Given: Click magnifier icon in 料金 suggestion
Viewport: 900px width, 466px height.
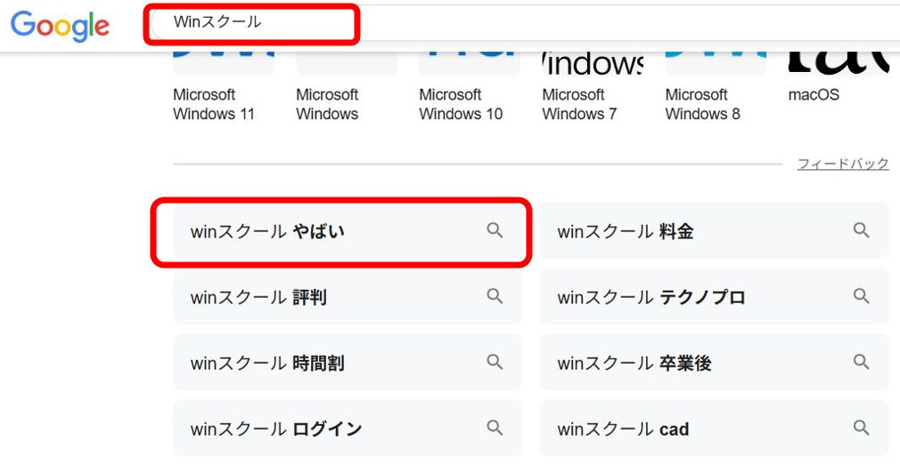Looking at the screenshot, I should 861,230.
